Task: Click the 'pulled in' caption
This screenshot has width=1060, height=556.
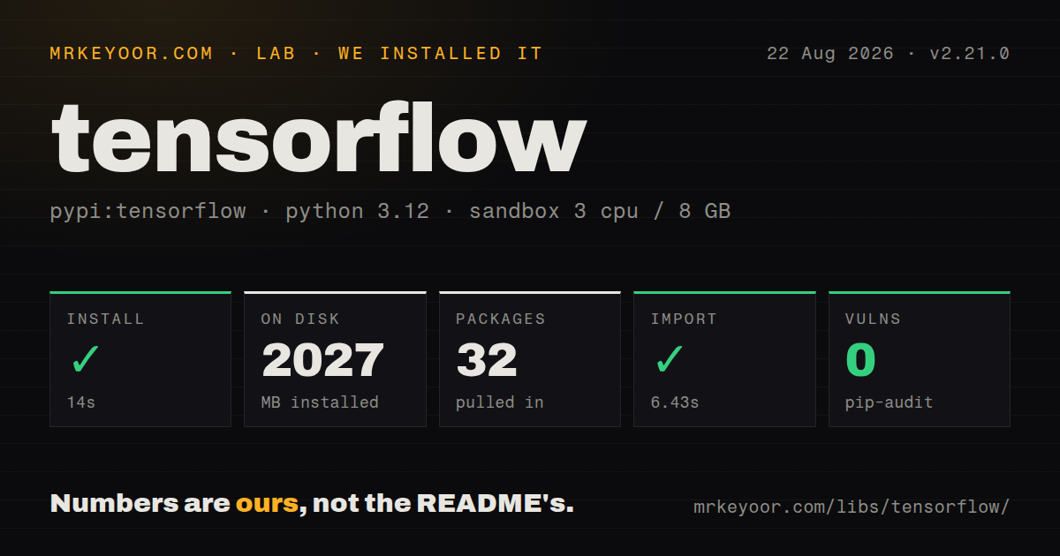Action: tap(500, 402)
